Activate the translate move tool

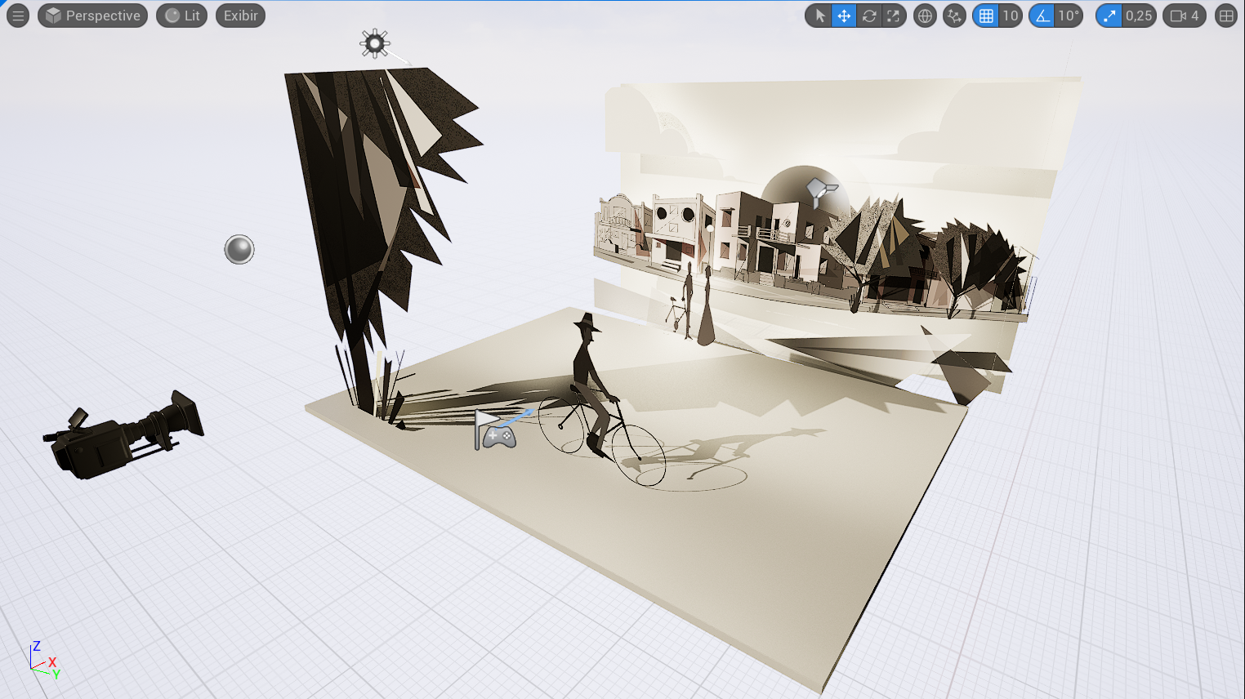pos(844,16)
